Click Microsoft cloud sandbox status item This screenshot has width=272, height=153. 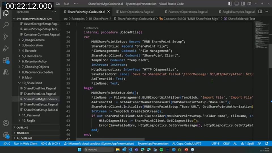[x=99, y=144]
